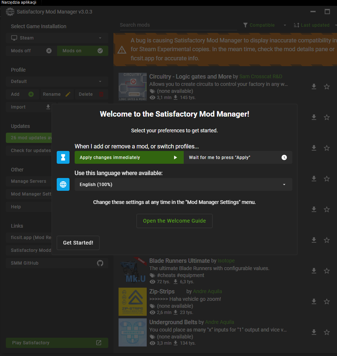Screen dimensions: 337x356
Task: Click download icon for Zip-Strips mod
Action: (314, 301)
